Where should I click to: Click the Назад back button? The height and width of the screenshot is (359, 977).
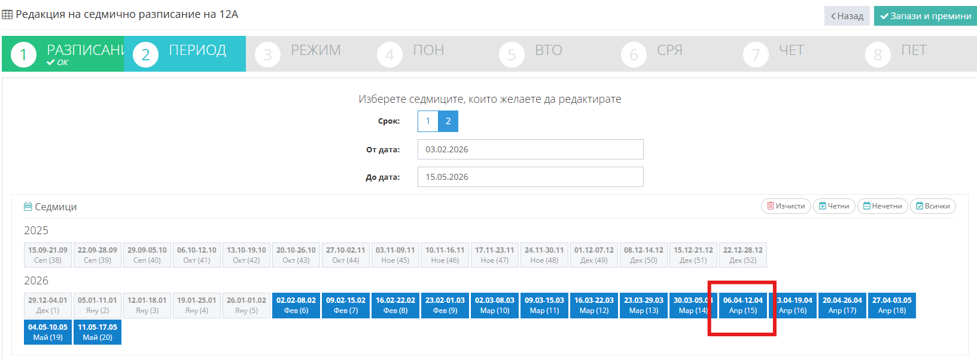847,16
